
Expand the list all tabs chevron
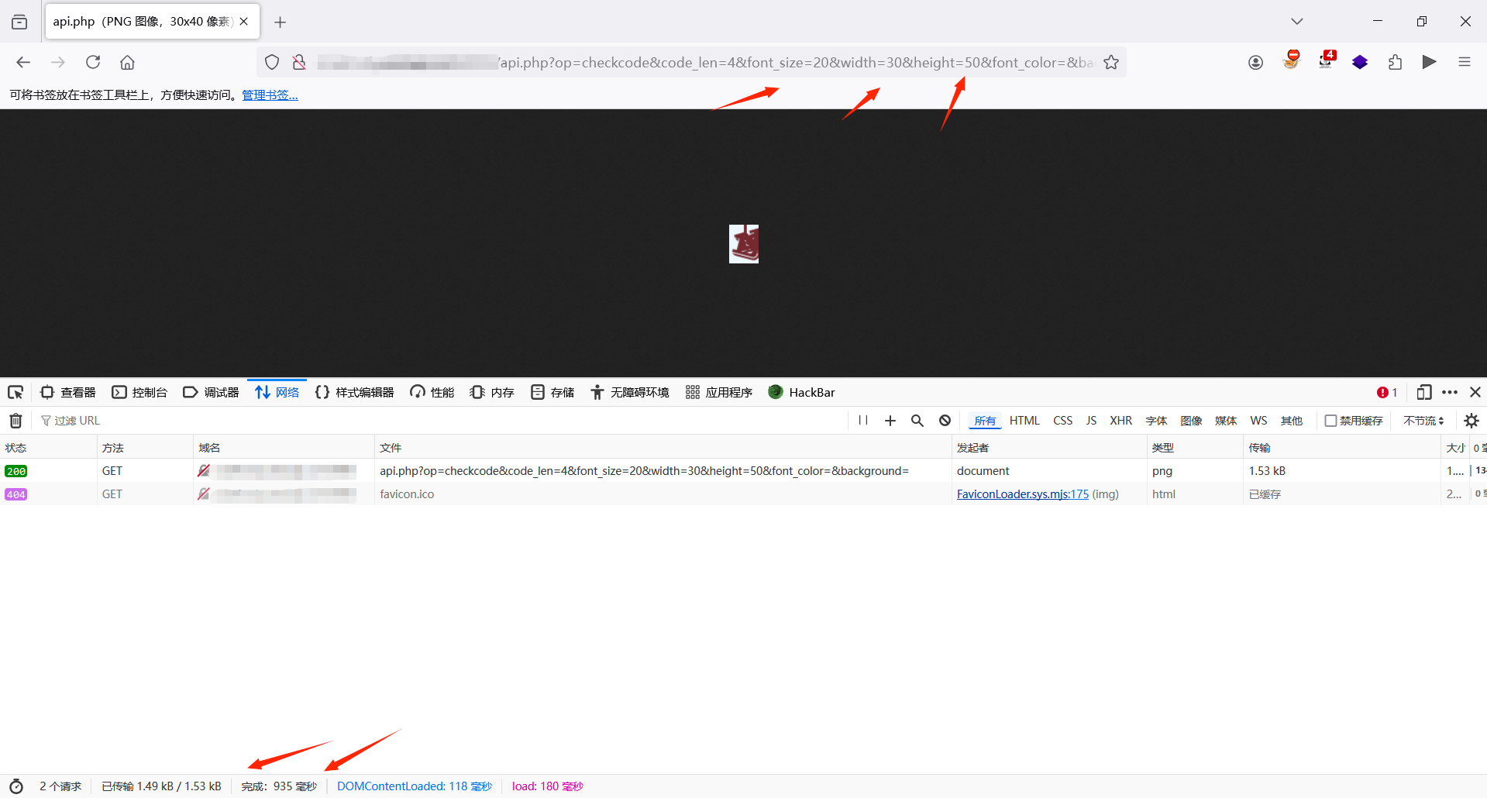1296,22
